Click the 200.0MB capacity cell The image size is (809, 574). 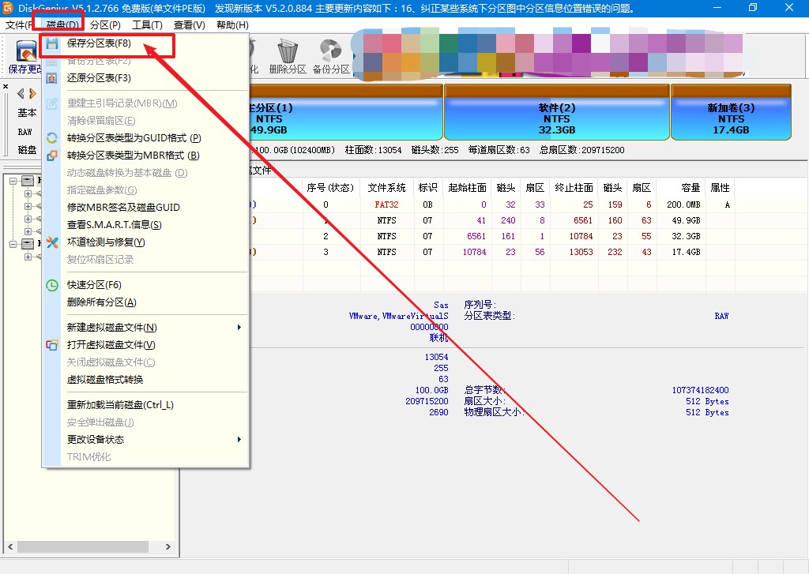pos(683,204)
